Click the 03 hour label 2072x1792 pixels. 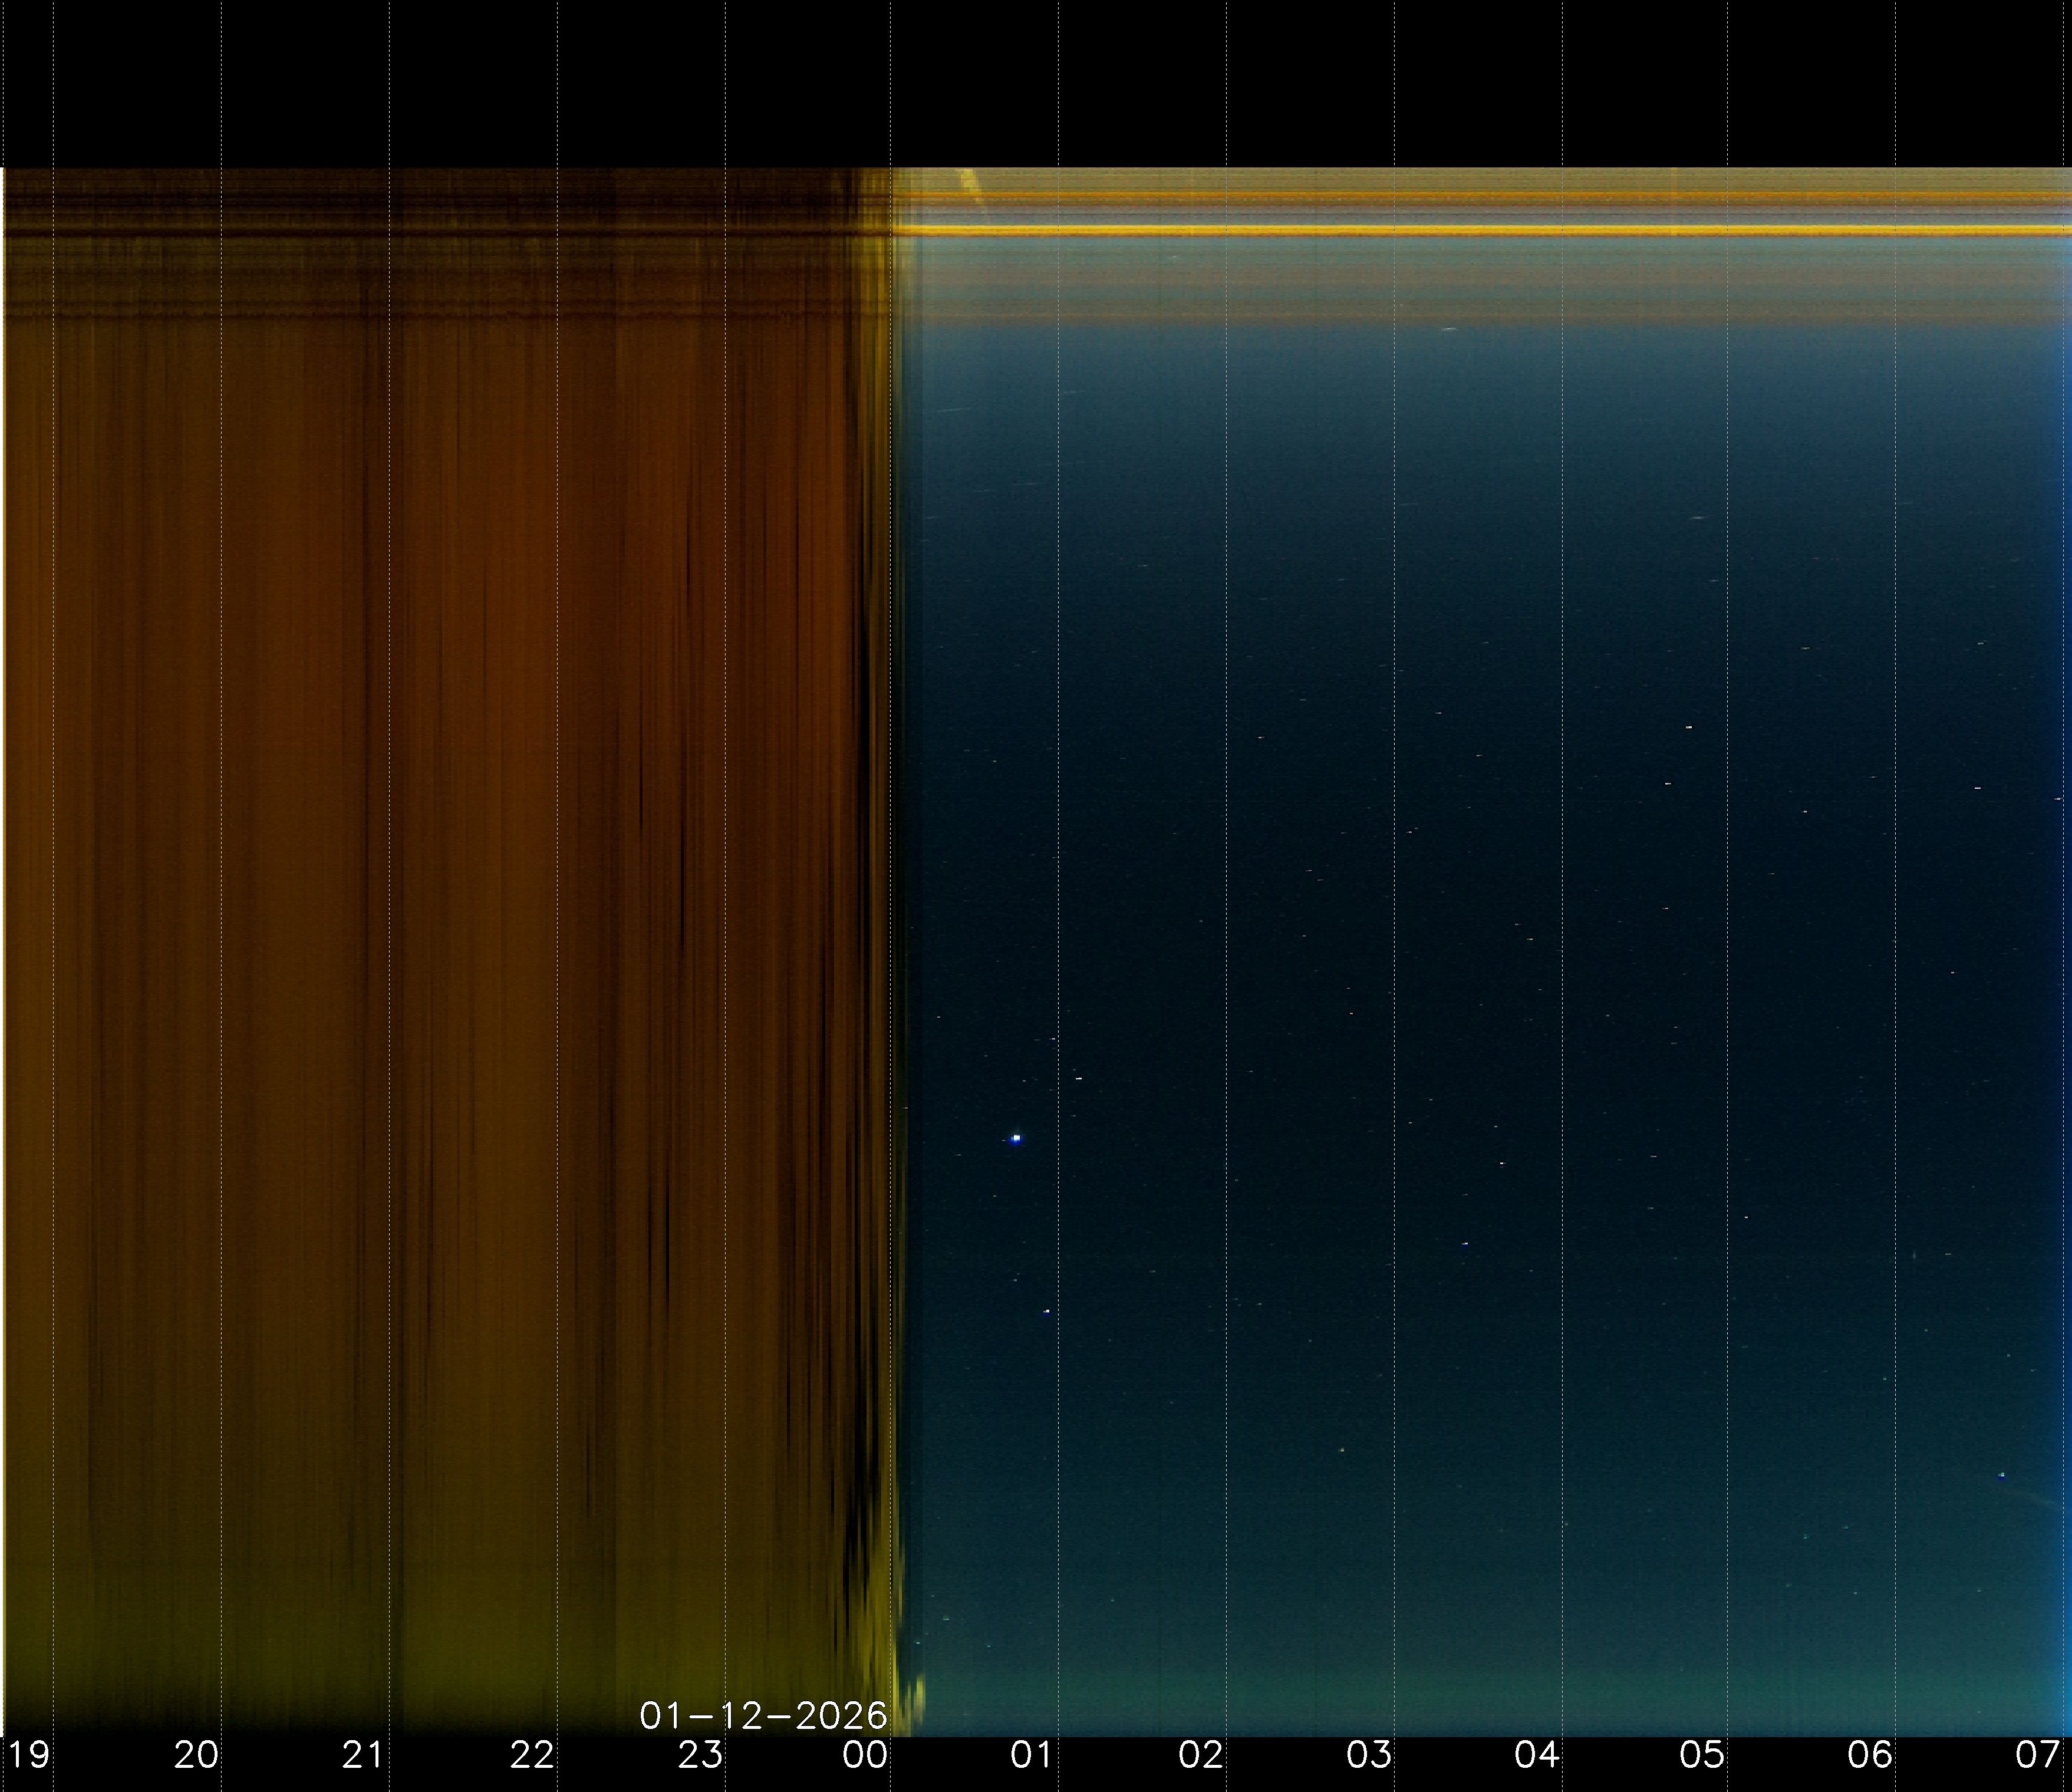coord(1368,1755)
